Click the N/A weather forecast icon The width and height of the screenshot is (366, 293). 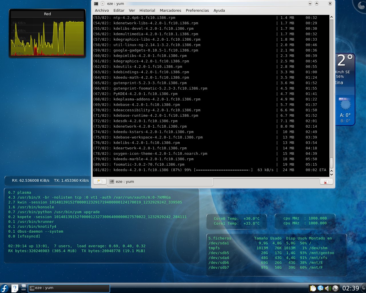tap(345, 104)
